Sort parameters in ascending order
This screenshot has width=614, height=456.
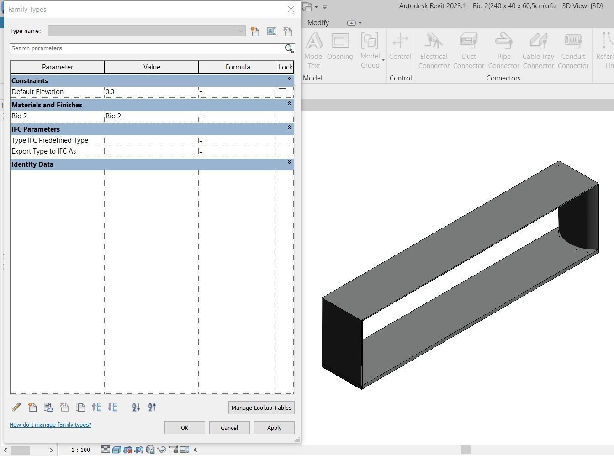point(136,407)
